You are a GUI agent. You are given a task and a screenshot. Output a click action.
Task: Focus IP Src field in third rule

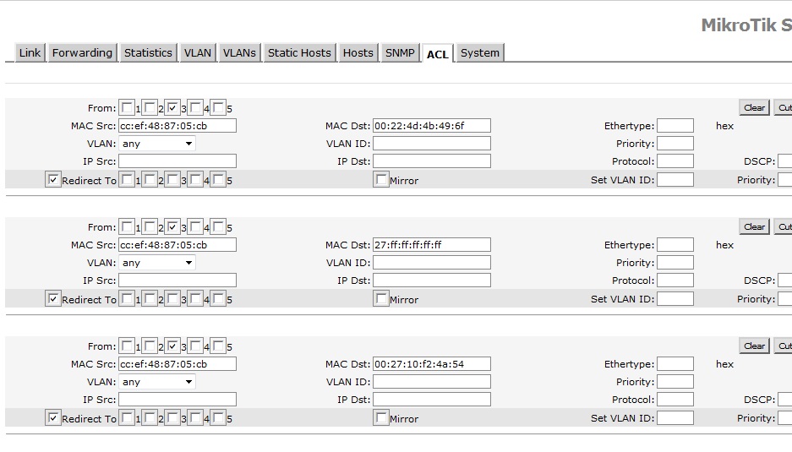pos(178,400)
